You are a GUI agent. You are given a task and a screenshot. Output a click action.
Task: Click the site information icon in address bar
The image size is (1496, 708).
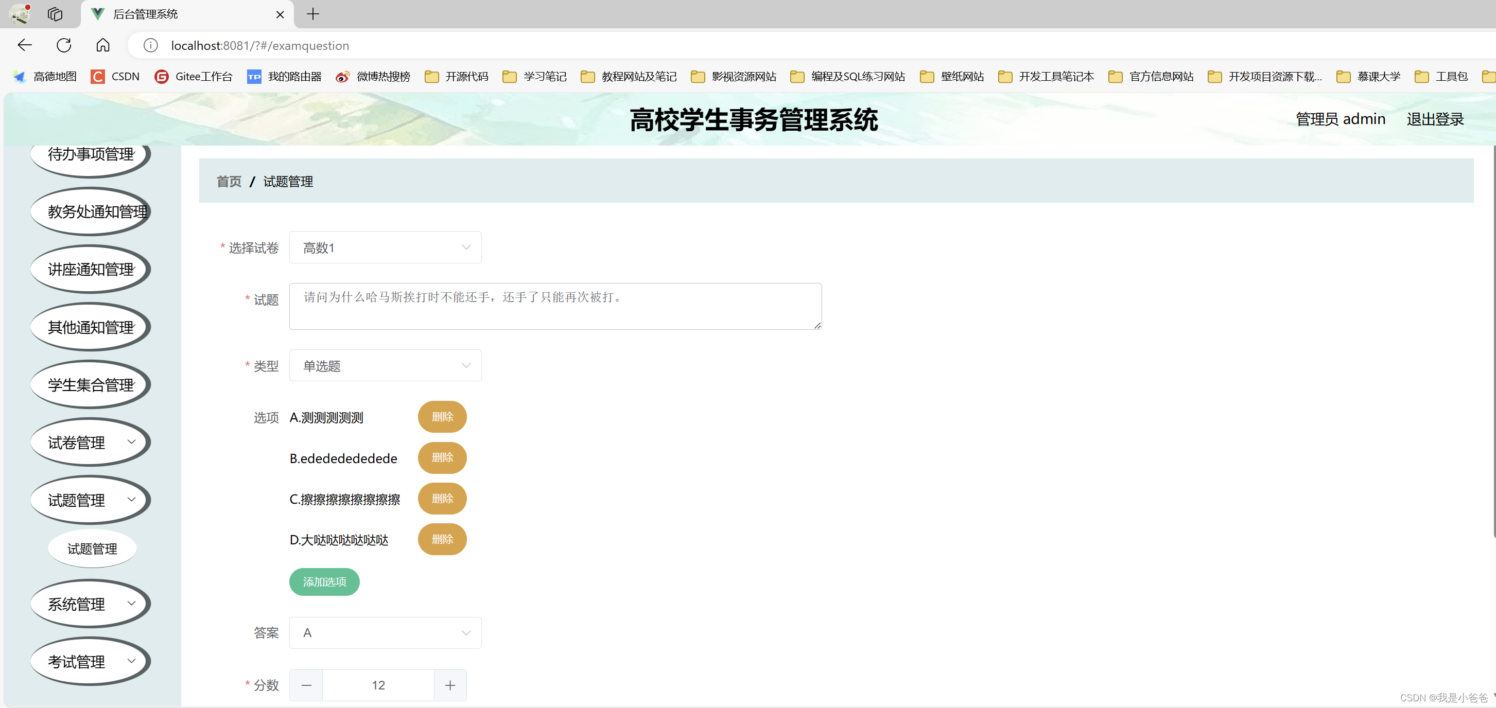click(x=150, y=45)
